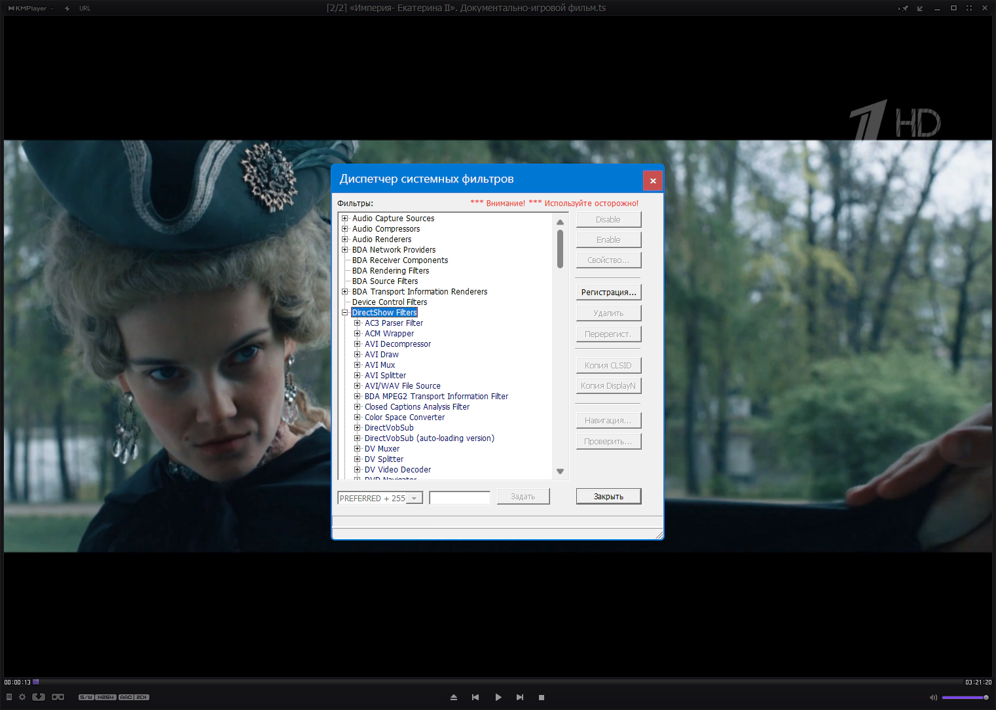
Task: Select the AVI/WAV File Source filter
Action: click(x=403, y=386)
